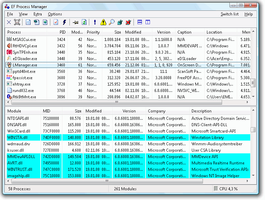Click the magnifying glass search icon
This screenshot has height=200, width=265.
click(x=111, y=22)
